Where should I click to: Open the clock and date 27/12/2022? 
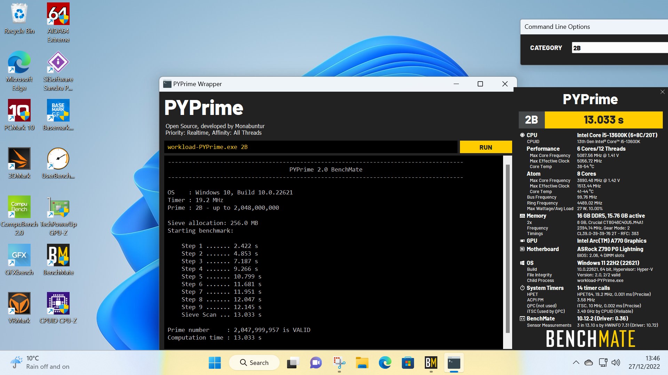tap(644, 362)
